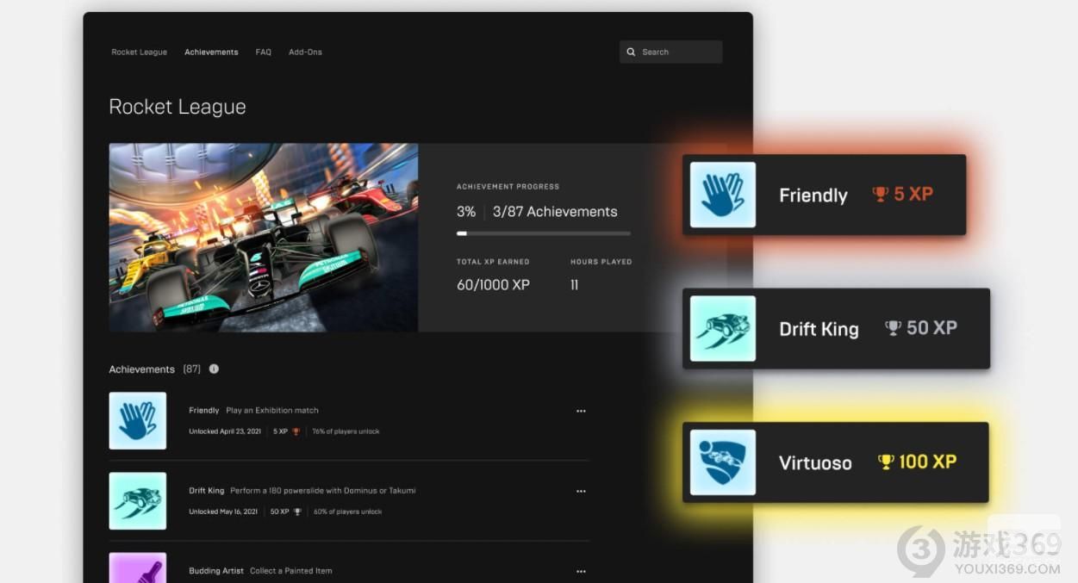Click "60% of players unlock" statistic
The width and height of the screenshot is (1078, 583).
click(348, 512)
